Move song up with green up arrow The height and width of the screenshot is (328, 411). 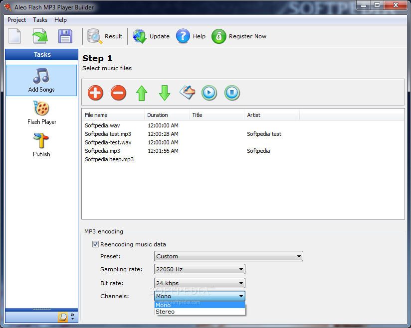coord(142,93)
